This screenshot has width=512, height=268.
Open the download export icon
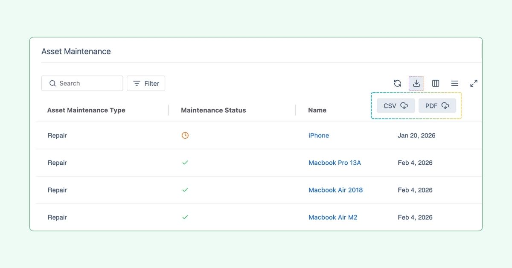coord(416,84)
